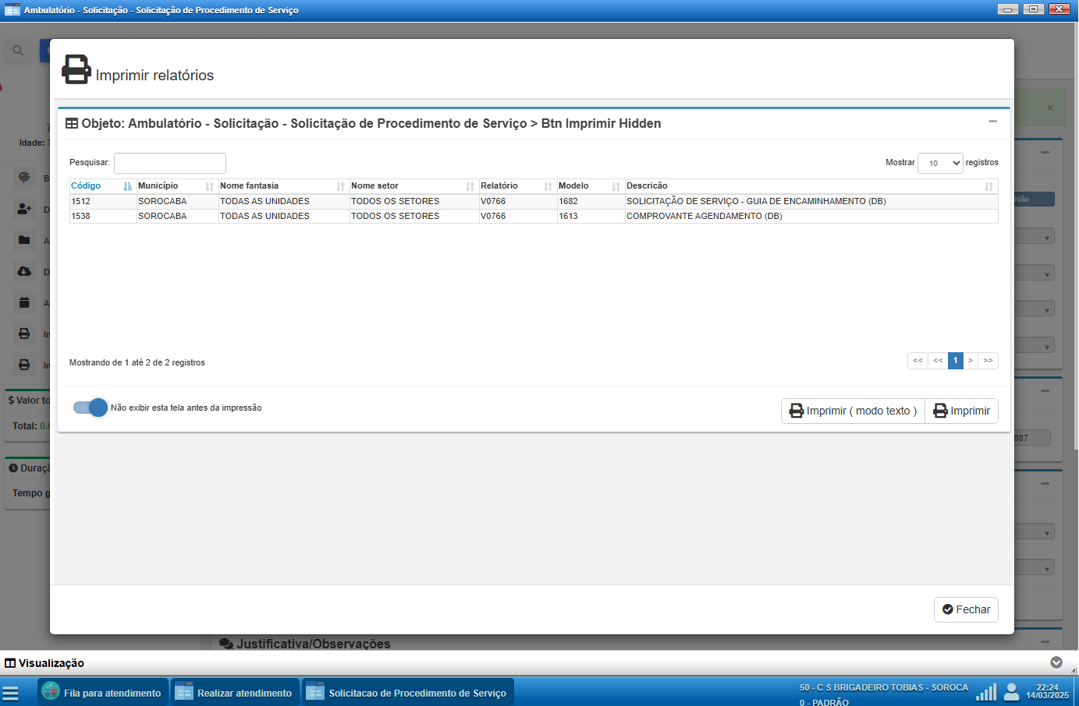Toggle 'Não exibir esta tela' switch
Image resolution: width=1079 pixels, height=706 pixels.
(x=91, y=408)
